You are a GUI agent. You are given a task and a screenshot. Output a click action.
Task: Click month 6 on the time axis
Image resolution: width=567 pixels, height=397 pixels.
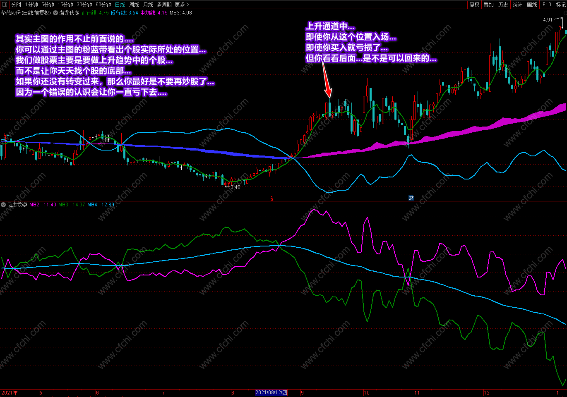click(97, 393)
